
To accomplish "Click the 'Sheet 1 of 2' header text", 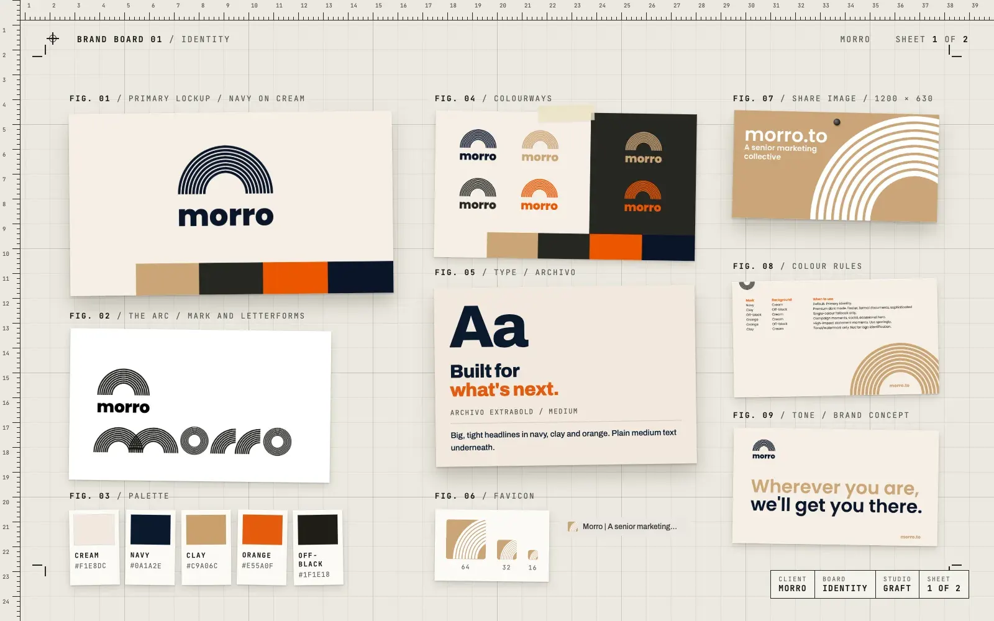I will click(x=932, y=39).
